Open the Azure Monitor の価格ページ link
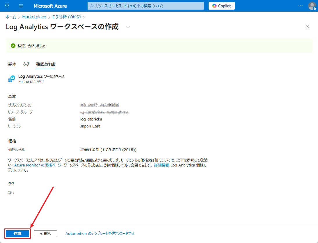The width and height of the screenshot is (318, 243). coord(38,165)
